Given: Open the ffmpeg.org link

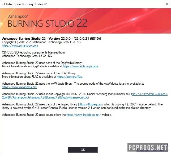Looking at the screenshot, I should [x=90, y=104].
